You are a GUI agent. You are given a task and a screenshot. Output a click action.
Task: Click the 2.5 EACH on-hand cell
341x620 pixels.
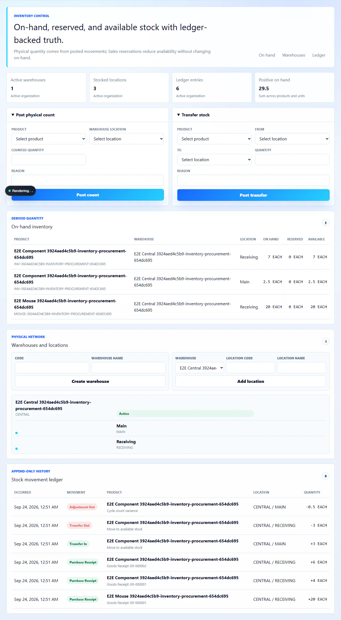click(x=273, y=282)
